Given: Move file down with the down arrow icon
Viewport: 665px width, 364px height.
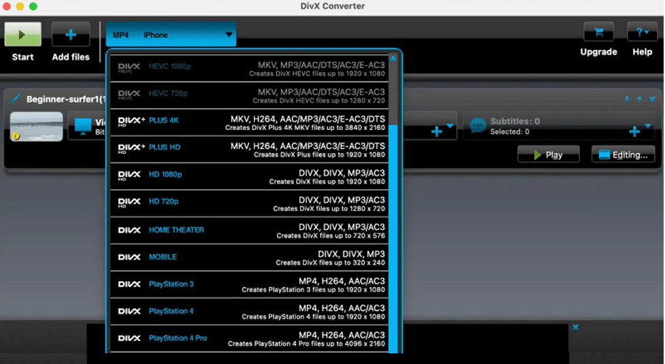Looking at the screenshot, I should click(627, 99).
